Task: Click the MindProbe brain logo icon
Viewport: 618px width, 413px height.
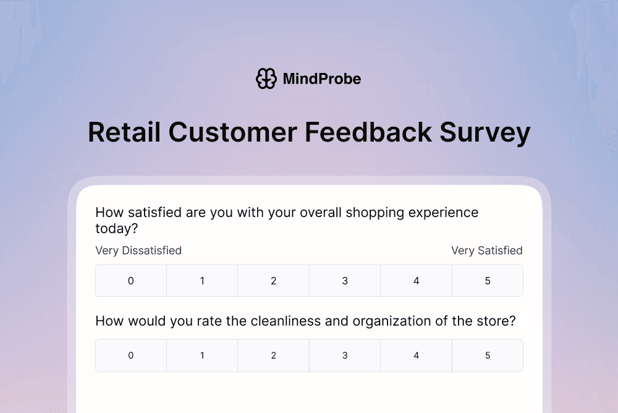Action: [x=267, y=79]
